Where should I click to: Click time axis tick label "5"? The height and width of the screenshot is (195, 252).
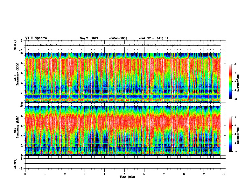pyautogui.click(x=124, y=174)
